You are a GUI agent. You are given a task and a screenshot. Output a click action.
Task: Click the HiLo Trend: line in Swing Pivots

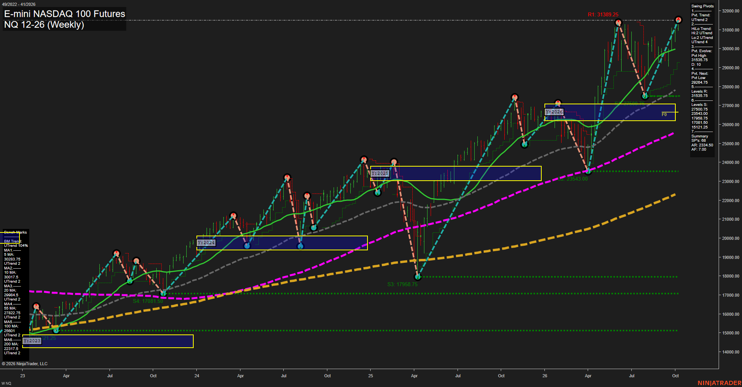tap(701, 29)
